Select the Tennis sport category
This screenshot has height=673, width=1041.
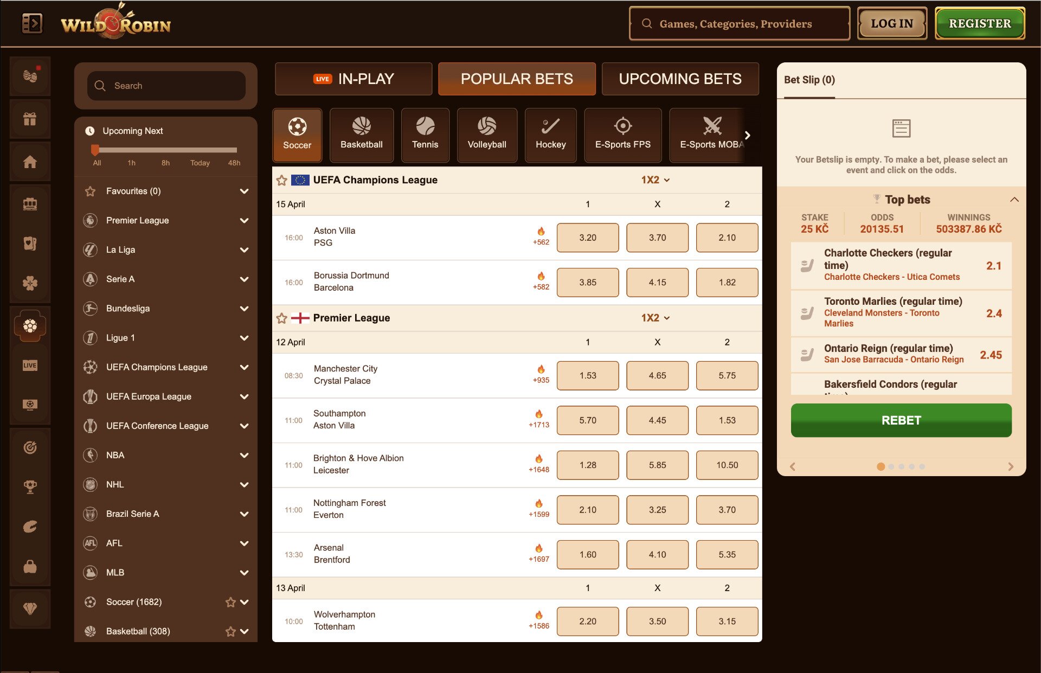tap(425, 135)
